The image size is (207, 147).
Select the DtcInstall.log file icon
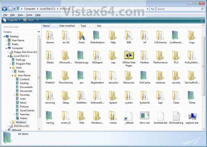click(176, 116)
